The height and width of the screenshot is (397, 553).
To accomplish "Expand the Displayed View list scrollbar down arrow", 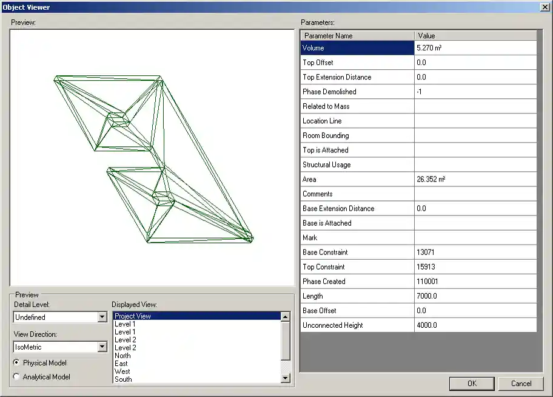I will tap(284, 379).
